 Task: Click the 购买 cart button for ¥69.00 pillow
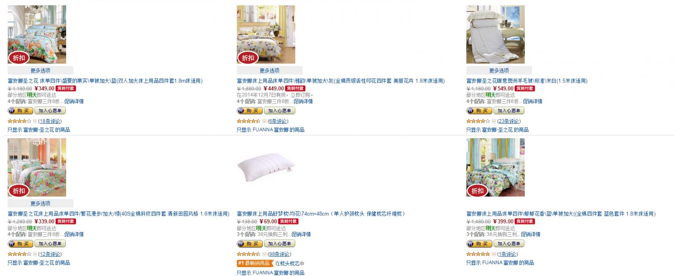pyautogui.click(x=249, y=244)
